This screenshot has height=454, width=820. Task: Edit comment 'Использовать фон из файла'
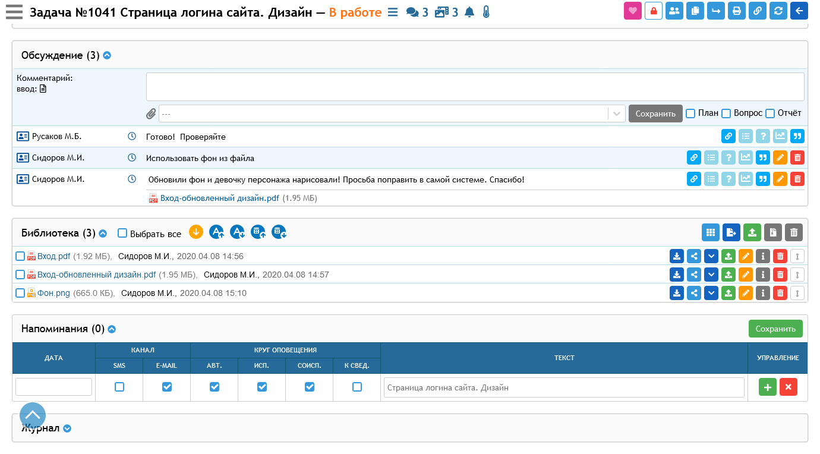780,157
